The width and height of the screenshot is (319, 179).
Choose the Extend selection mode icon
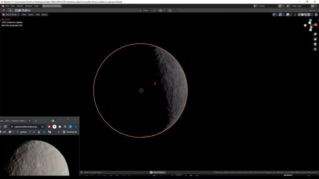[19, 10]
